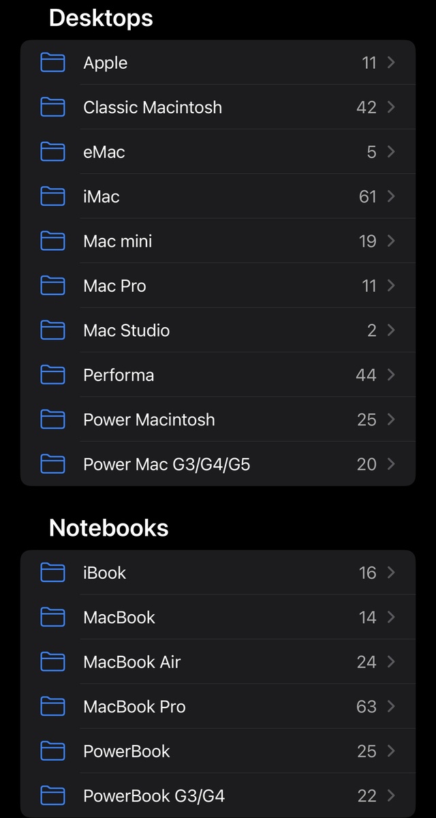Select the MacBook row
Viewport: 436px width, 818px height.
click(218, 617)
